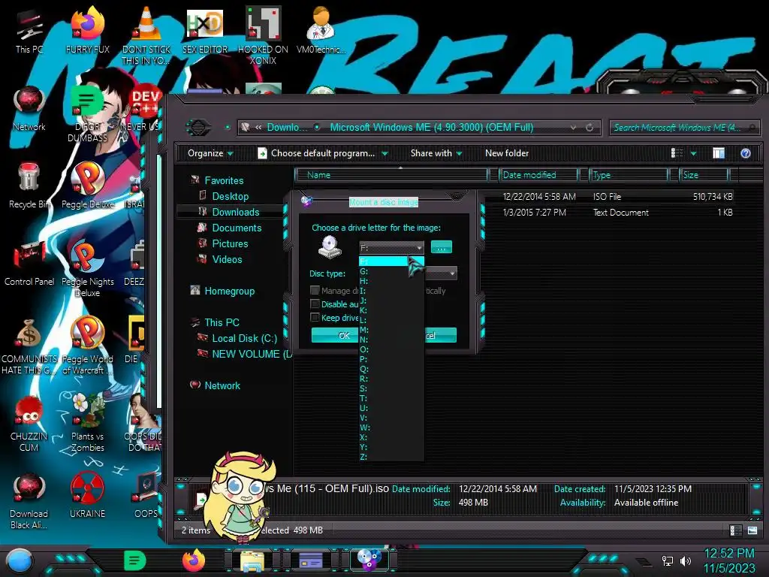Click the Start orb on the taskbar
Viewport: 769px width, 577px height.
pos(20,562)
